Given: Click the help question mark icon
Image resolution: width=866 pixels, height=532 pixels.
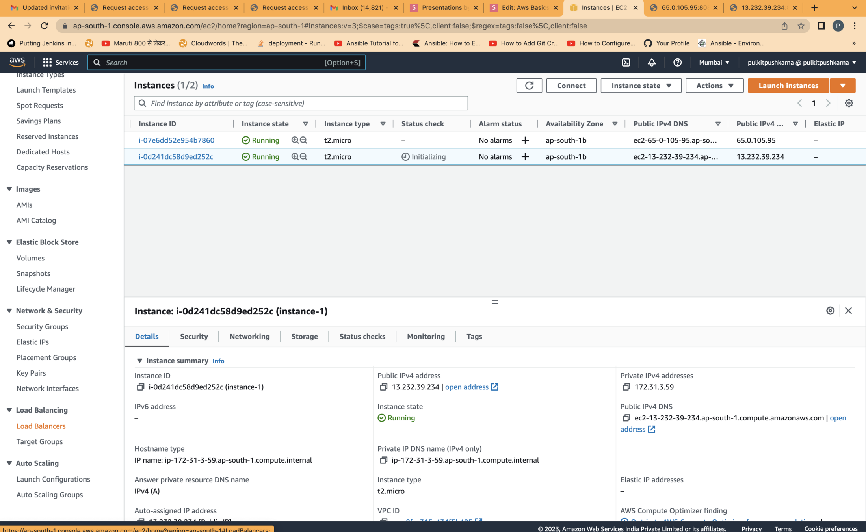Looking at the screenshot, I should [x=677, y=63].
